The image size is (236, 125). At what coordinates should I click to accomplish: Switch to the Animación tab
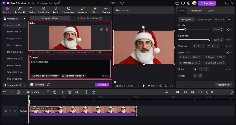tap(196, 11)
